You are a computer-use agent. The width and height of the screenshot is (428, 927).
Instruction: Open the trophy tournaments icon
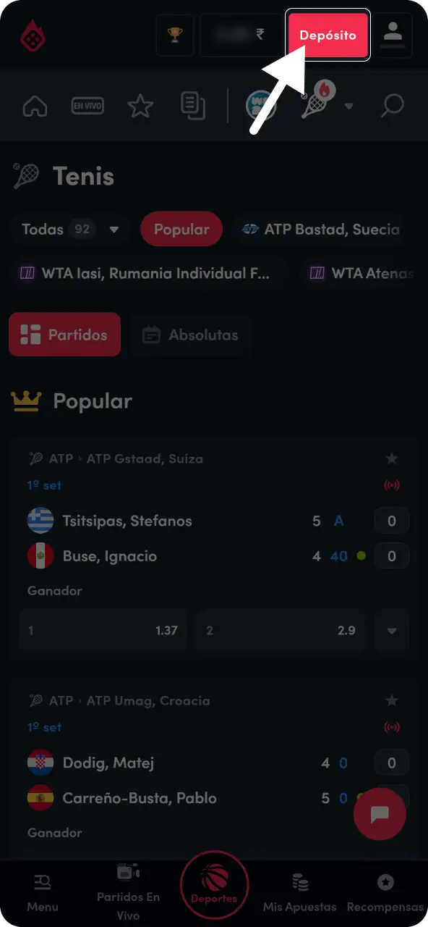pos(175,35)
